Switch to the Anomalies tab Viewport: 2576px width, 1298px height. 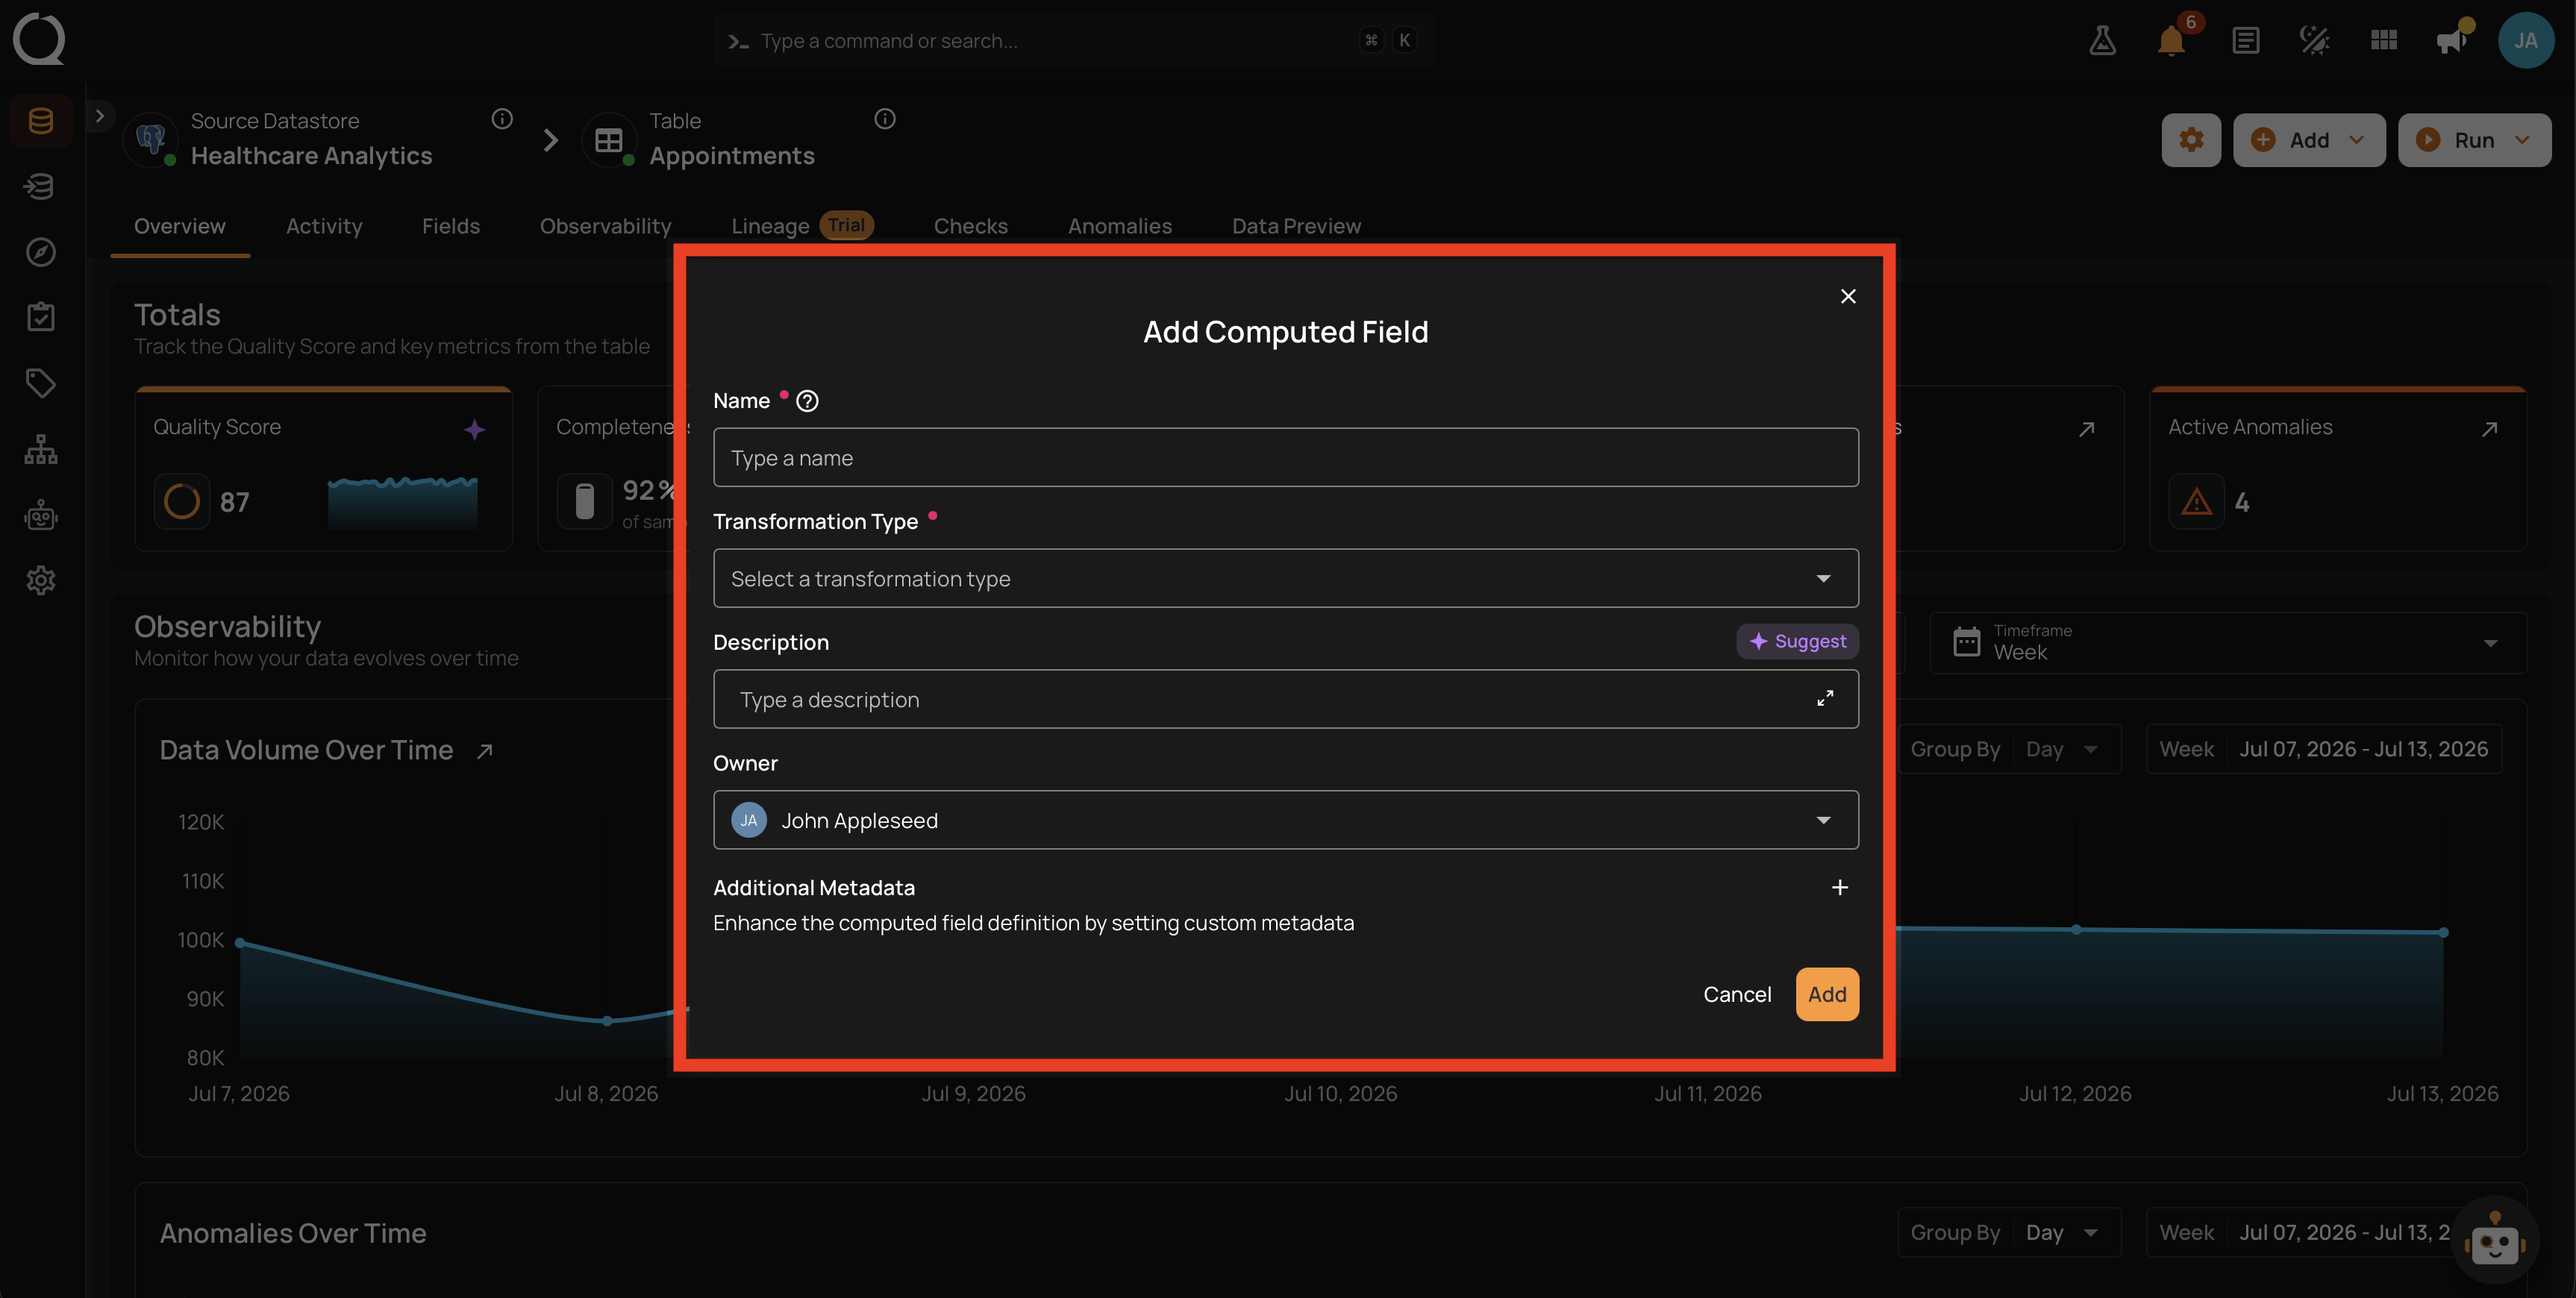click(x=1119, y=226)
